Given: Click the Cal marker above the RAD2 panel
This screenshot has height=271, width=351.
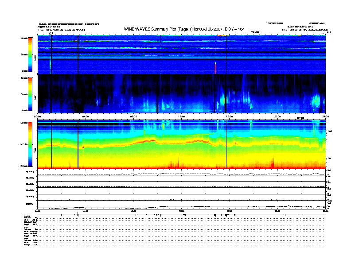Looking at the screenshot, I should 51,34.
